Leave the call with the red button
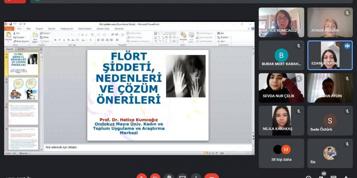This screenshot has height=178, width=357. [212, 176]
